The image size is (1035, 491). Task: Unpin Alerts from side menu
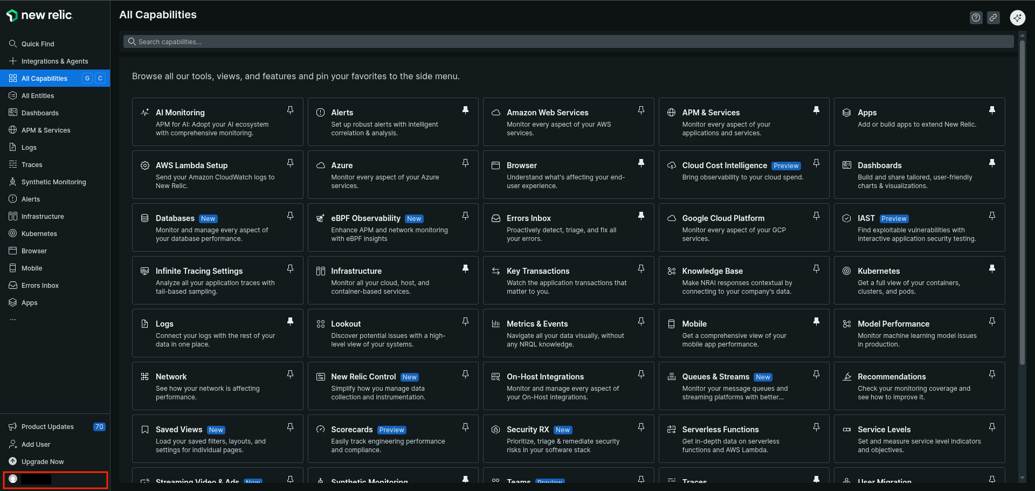(465, 110)
